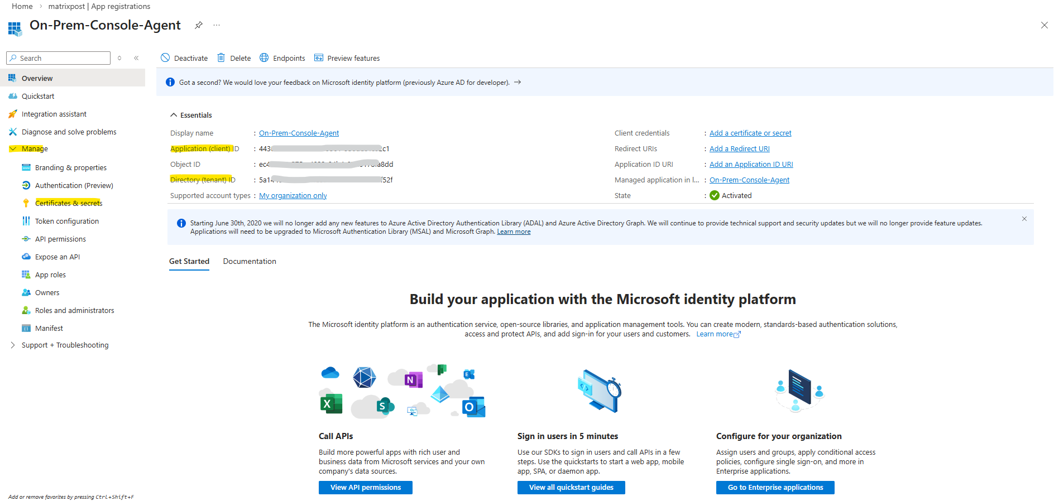Open the more options ellipsis menu
Screen dimensions: 1054x501
click(x=217, y=25)
